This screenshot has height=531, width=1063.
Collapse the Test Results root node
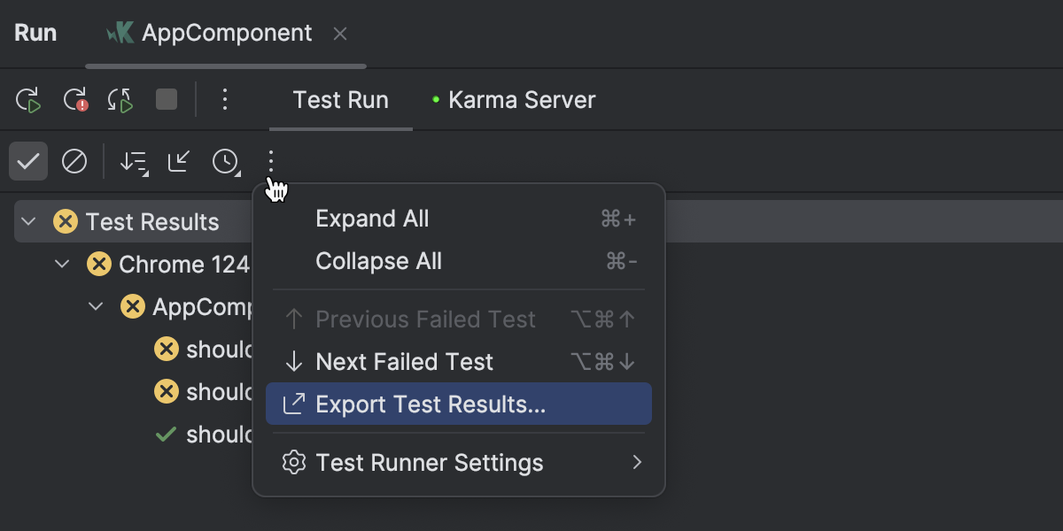click(x=28, y=221)
